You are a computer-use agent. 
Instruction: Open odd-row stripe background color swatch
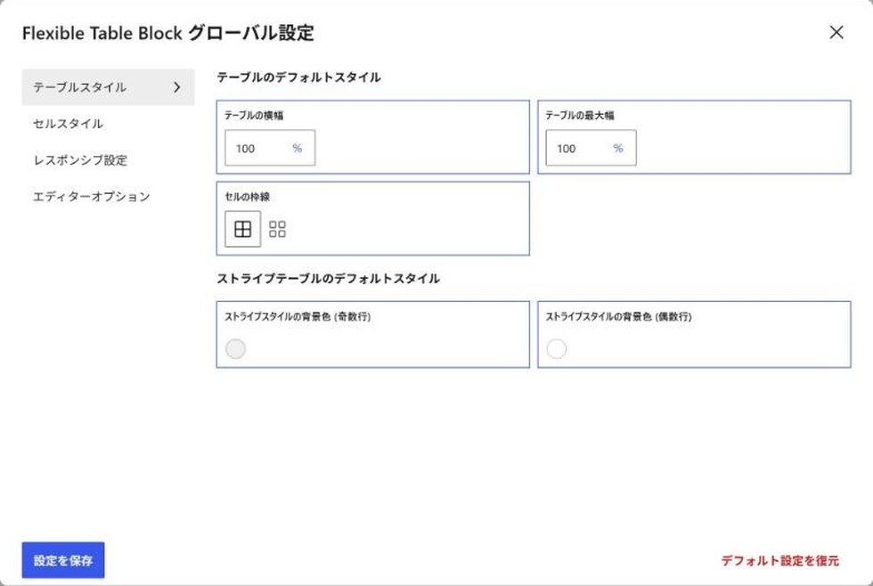[235, 349]
